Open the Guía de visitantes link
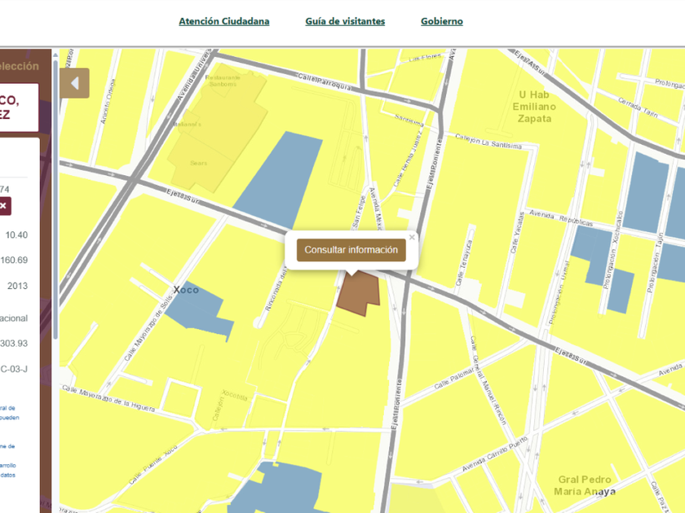The height and width of the screenshot is (513, 685). click(x=345, y=21)
